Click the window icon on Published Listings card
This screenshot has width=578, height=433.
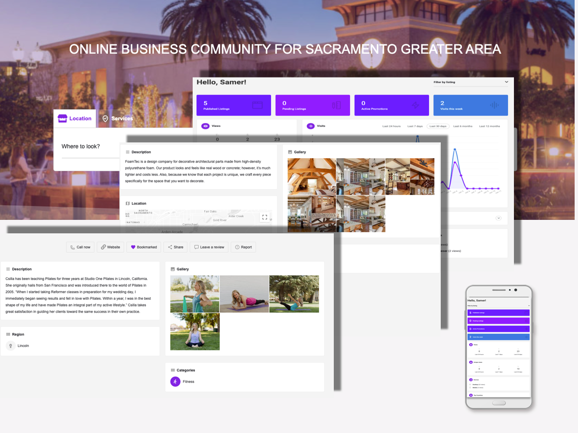(x=257, y=105)
